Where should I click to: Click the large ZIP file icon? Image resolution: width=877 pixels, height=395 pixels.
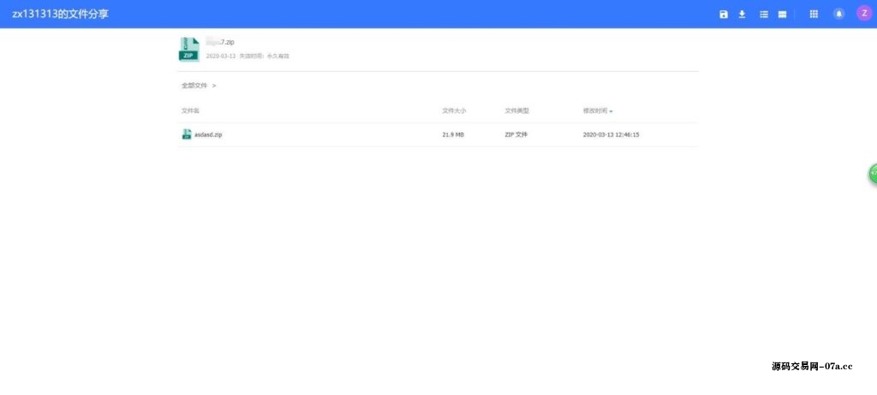point(188,50)
